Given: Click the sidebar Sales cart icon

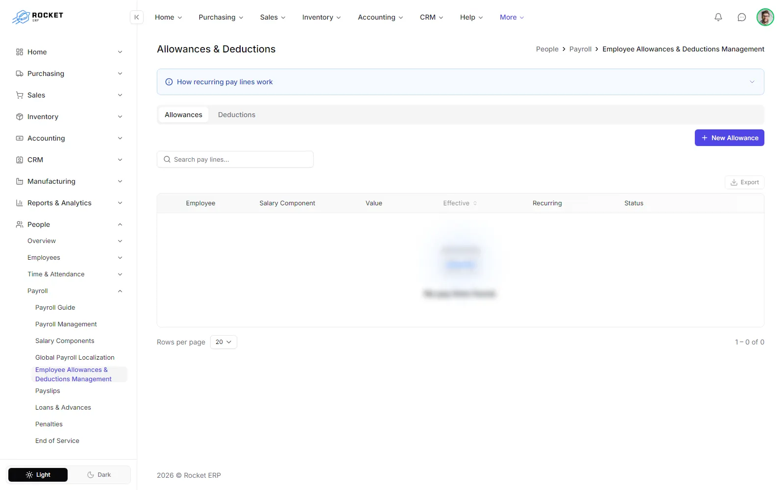Looking at the screenshot, I should (x=20, y=95).
